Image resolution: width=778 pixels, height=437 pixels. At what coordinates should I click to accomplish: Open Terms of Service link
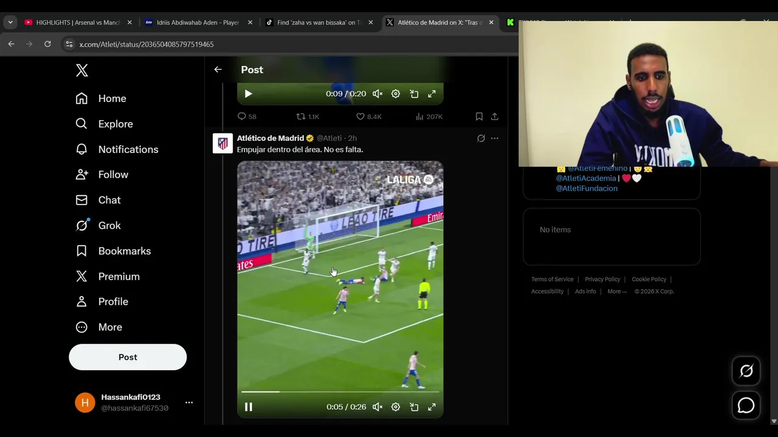[553, 279]
